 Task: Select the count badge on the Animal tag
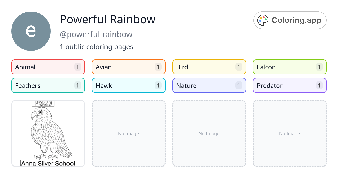coord(77,67)
